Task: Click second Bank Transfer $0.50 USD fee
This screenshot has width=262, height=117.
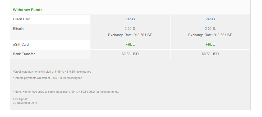Action: [210, 54]
